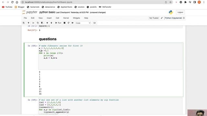
Task: Open the Extensions puzzle icon
Action: [x=185, y=2]
